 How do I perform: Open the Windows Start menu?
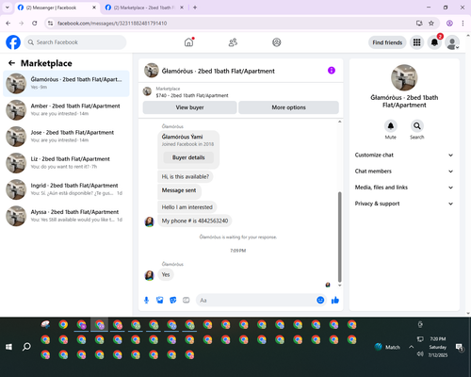point(8,347)
